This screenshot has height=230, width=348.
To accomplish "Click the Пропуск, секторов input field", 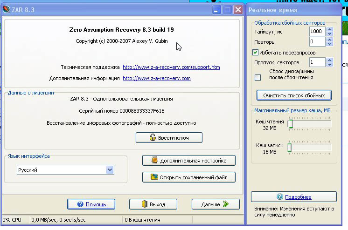I will [x=317, y=62].
